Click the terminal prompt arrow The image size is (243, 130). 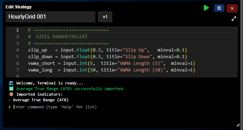click(9, 107)
